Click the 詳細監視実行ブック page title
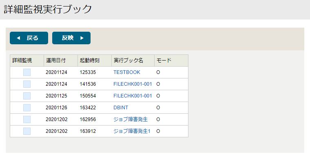Viewport: 310px width, 154px height. [x=48, y=9]
